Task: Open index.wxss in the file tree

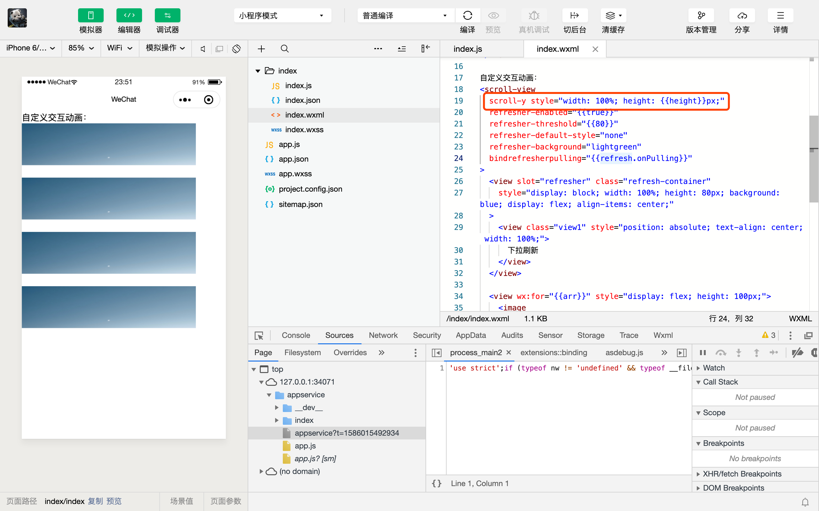Action: [x=304, y=129]
